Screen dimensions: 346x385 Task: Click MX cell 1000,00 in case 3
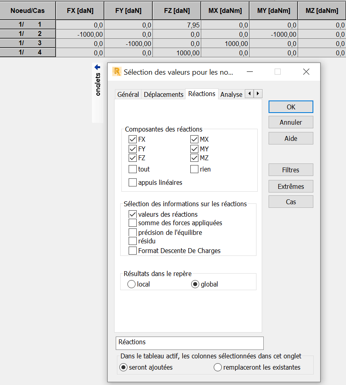tap(225, 44)
